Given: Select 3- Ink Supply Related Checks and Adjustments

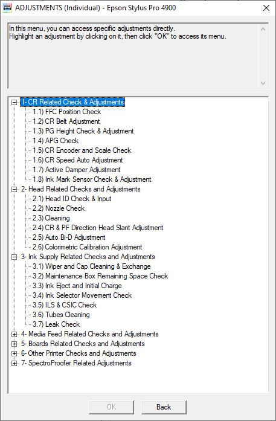Looking at the screenshot, I should click(x=88, y=257).
